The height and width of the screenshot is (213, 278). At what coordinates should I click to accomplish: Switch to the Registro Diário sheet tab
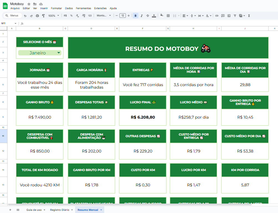[x=59, y=210]
